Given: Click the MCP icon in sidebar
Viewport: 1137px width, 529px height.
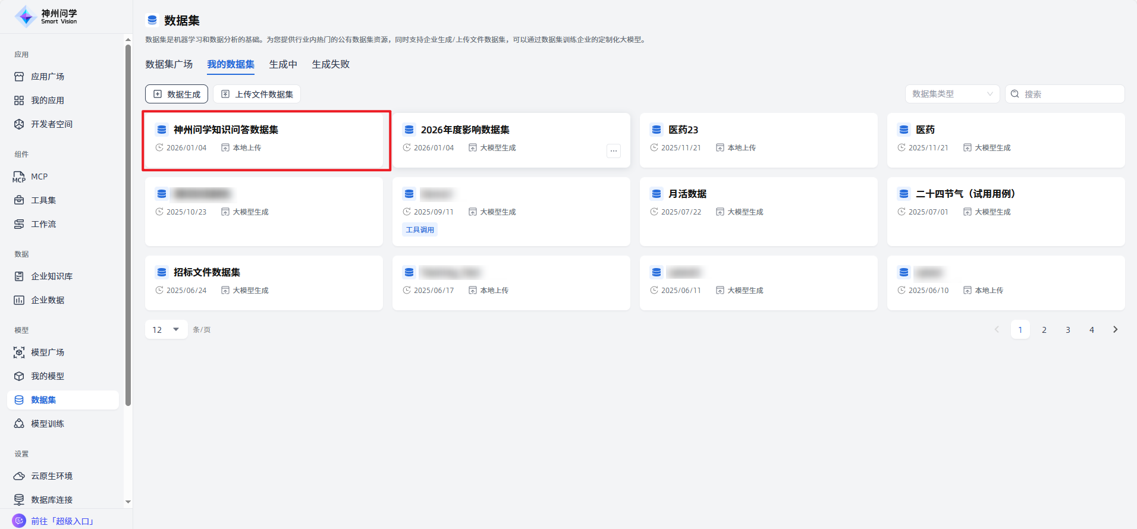Looking at the screenshot, I should pos(19,177).
